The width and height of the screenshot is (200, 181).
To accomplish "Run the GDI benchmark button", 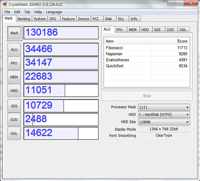I will [14, 106].
